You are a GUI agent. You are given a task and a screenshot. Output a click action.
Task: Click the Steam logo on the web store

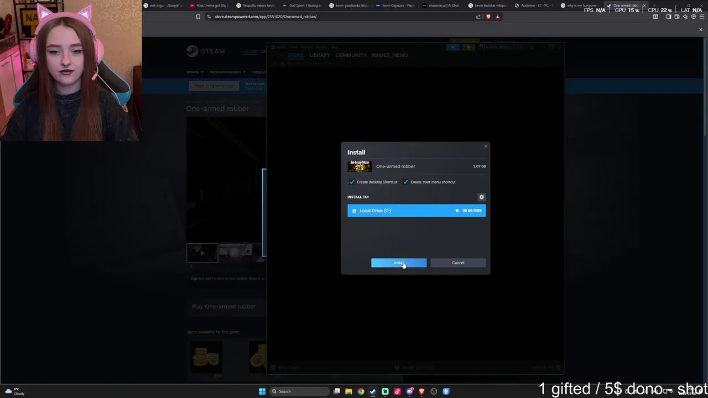coord(205,51)
